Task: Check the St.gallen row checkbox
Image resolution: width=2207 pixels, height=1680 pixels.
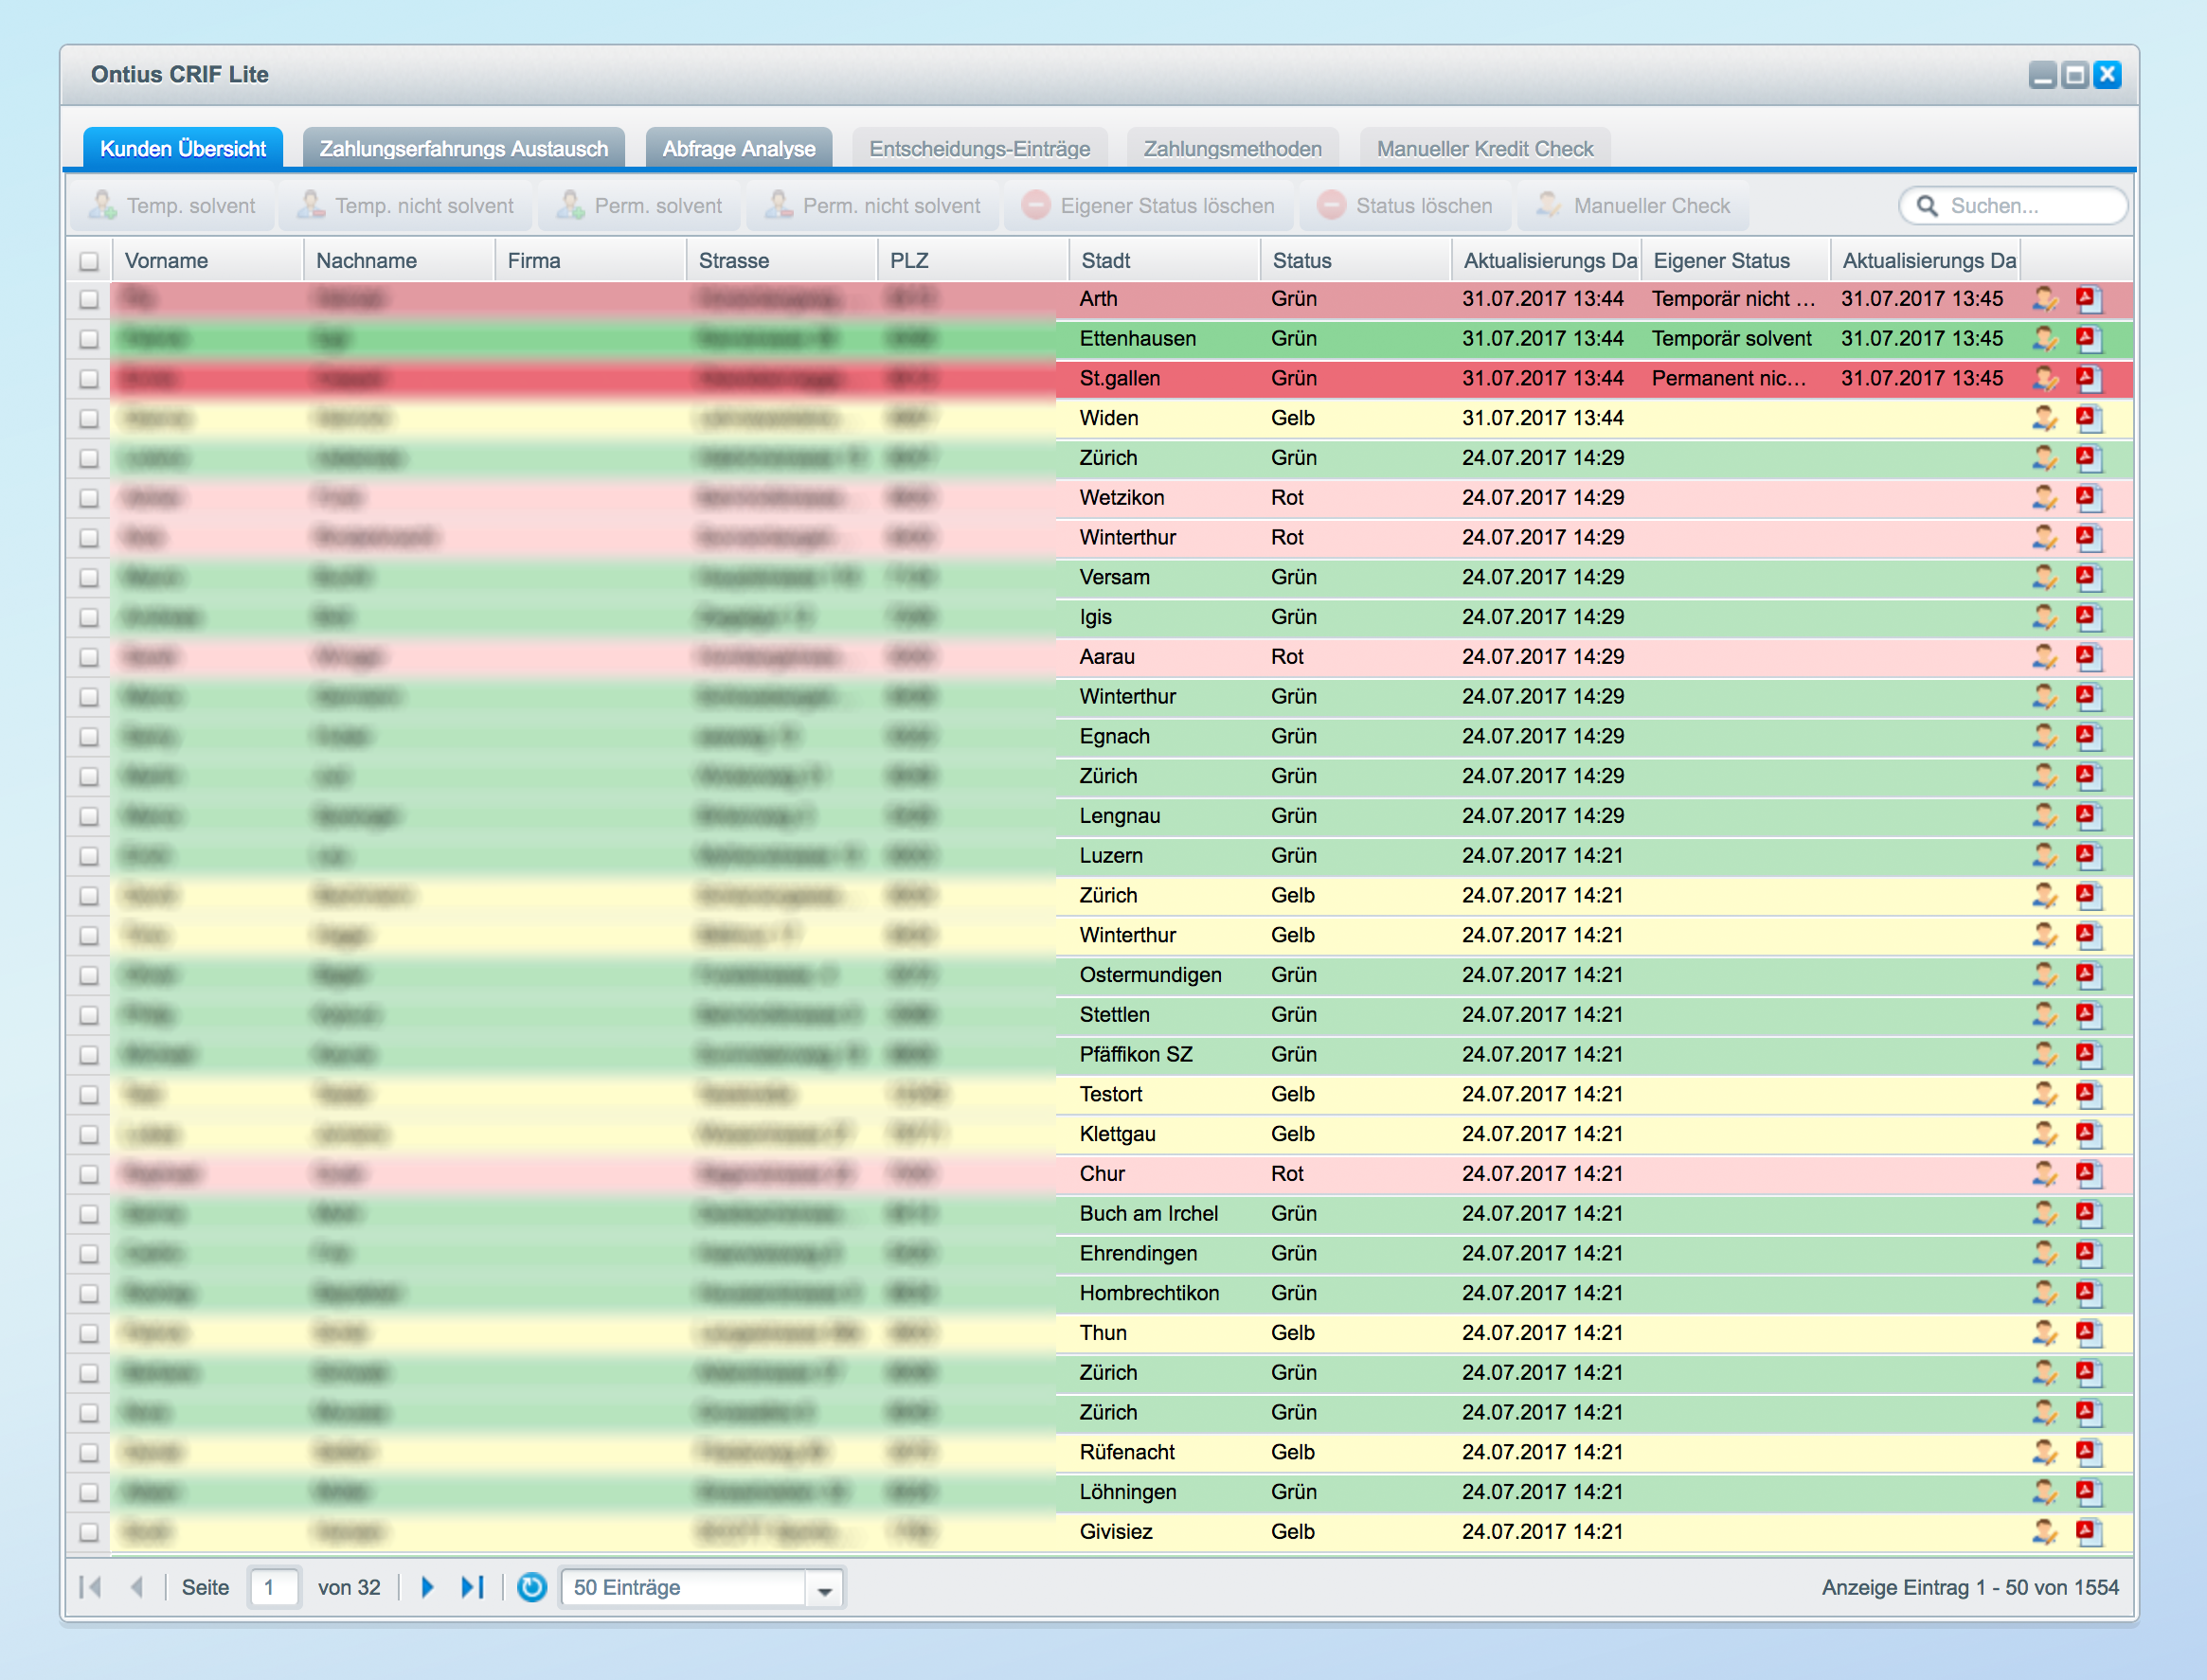Action: 89,379
